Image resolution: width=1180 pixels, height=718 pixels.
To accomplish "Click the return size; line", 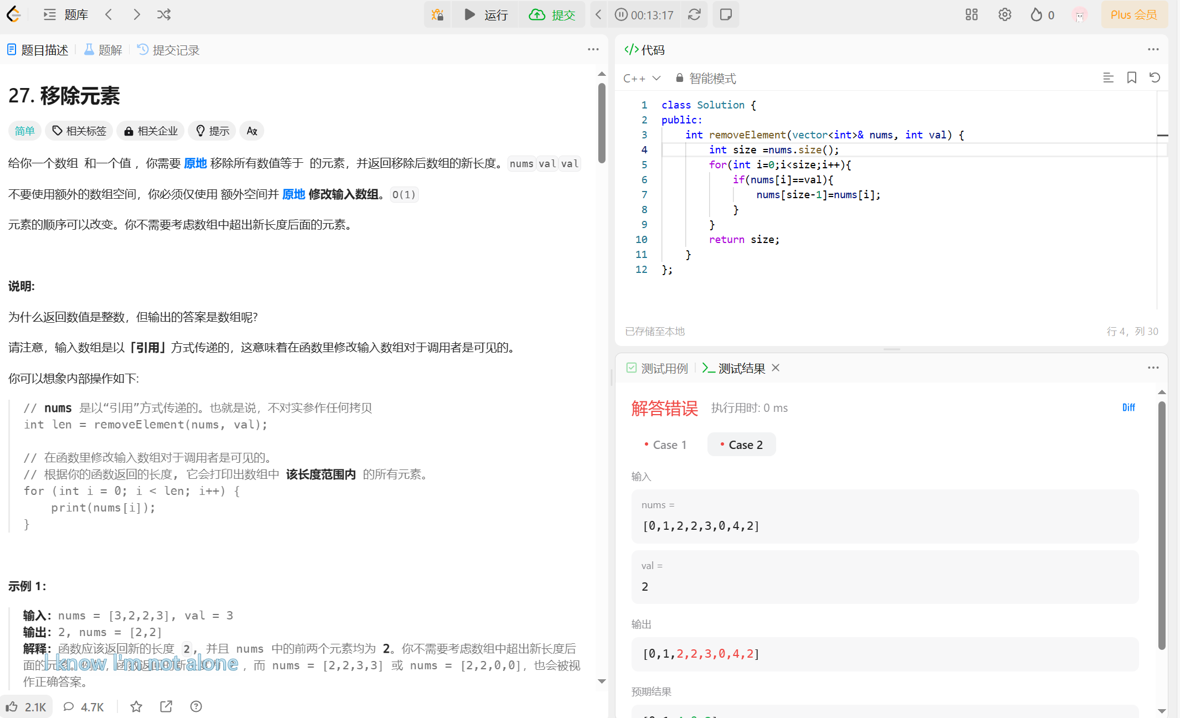I will pyautogui.click(x=744, y=239).
